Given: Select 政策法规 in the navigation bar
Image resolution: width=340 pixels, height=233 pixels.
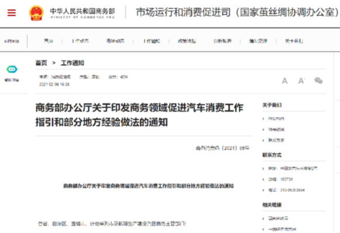Looking at the screenshot, I should coord(187,41).
